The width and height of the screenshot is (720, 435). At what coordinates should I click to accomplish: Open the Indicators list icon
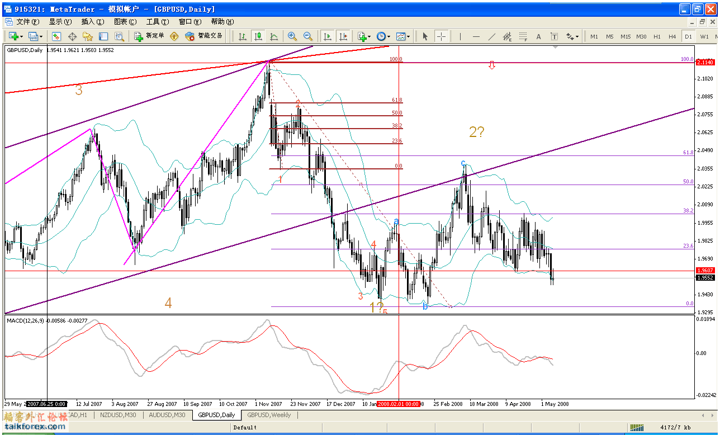point(362,36)
